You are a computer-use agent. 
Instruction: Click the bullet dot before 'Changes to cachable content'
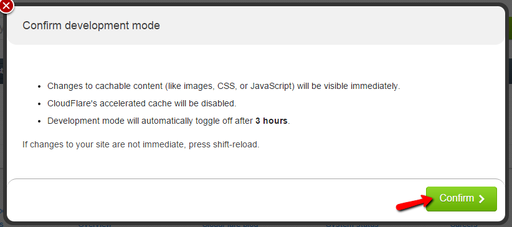[x=39, y=87]
